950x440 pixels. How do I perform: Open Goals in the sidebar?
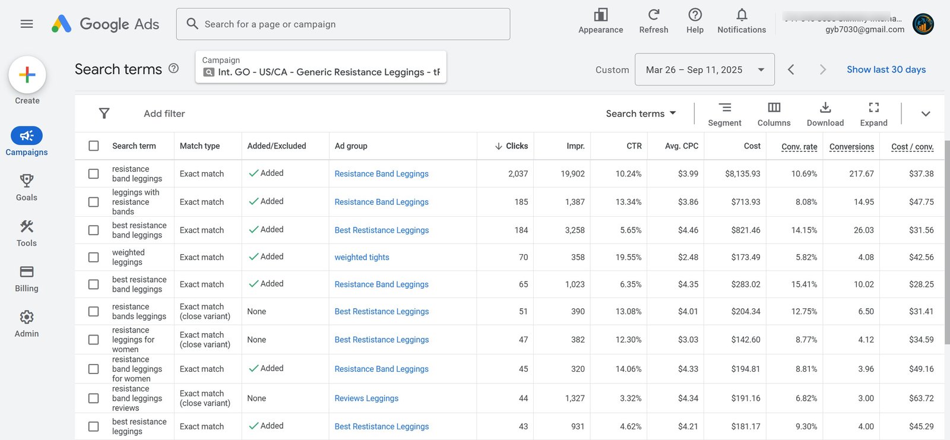(x=27, y=187)
